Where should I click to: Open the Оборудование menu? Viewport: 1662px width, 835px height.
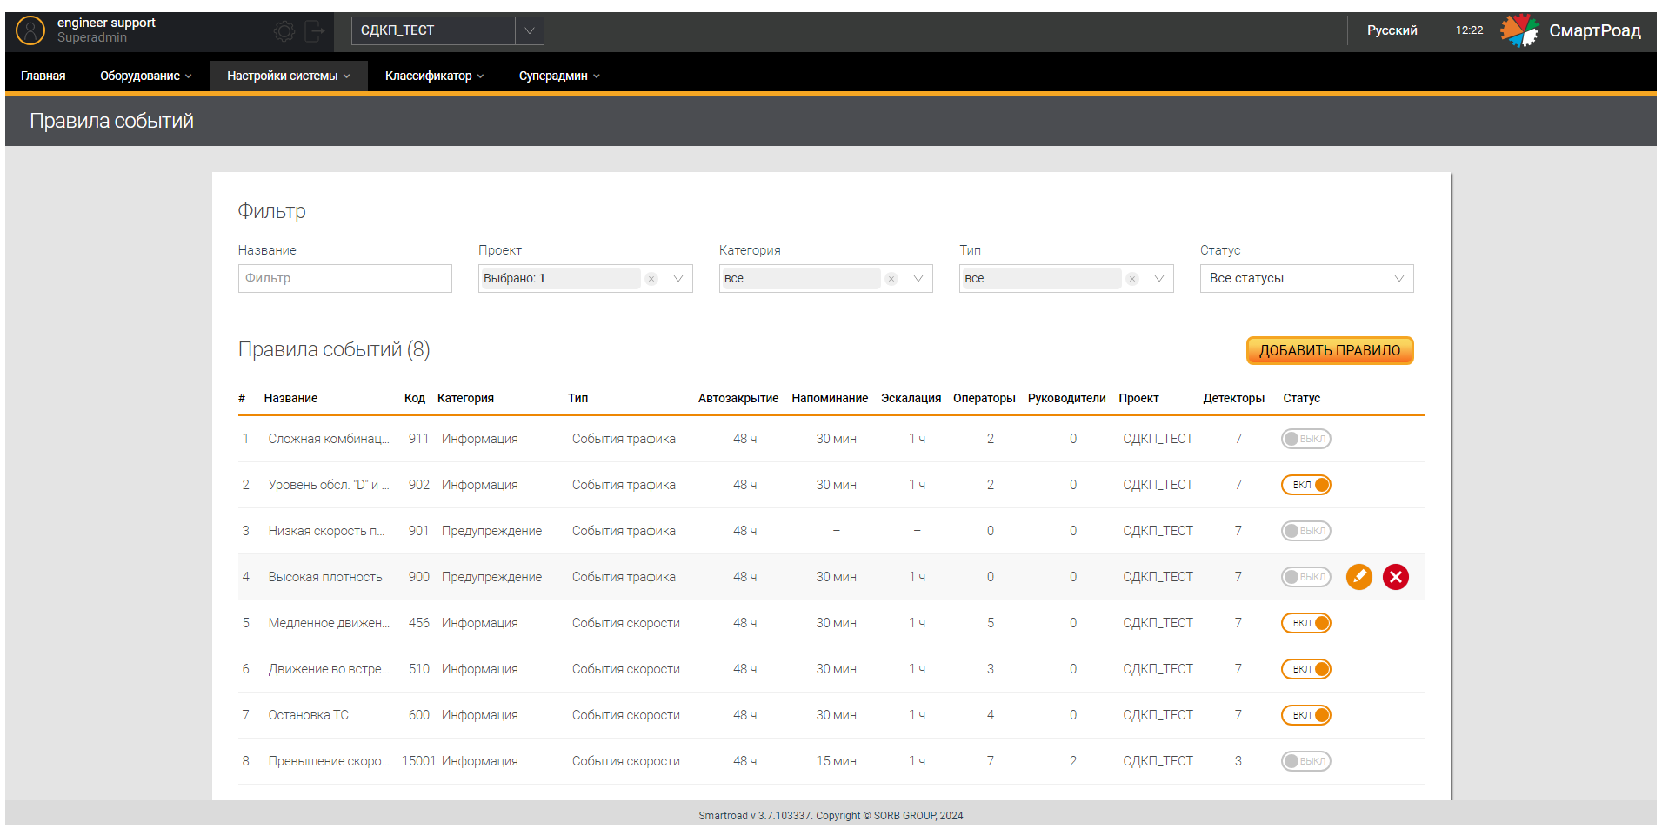click(x=146, y=76)
